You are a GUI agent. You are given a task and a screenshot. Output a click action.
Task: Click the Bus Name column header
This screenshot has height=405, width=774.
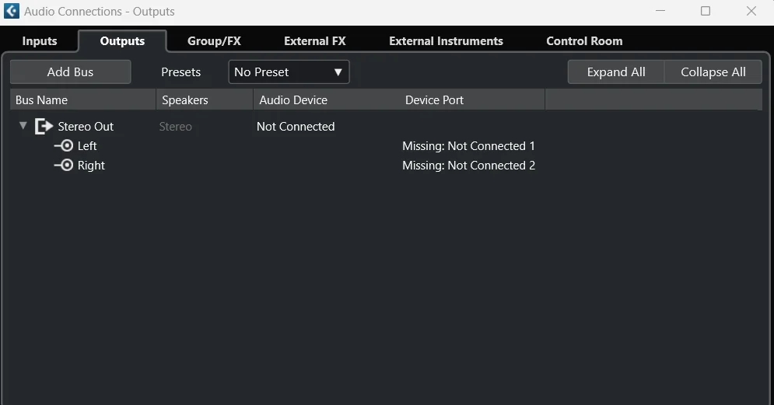[83, 100]
